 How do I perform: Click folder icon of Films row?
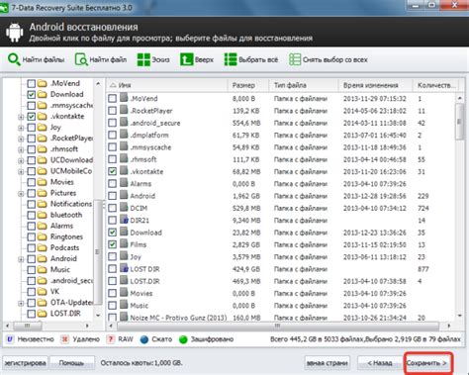(124, 244)
